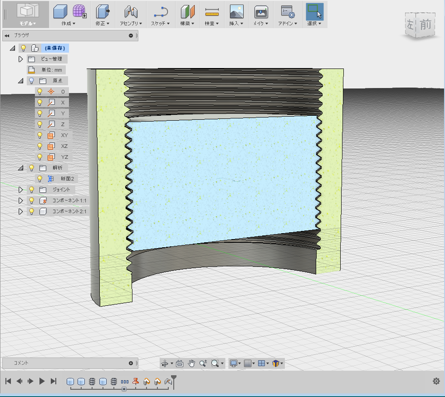Click the timeline end marker handle
This screenshot has height=397, width=445.
(x=173, y=377)
